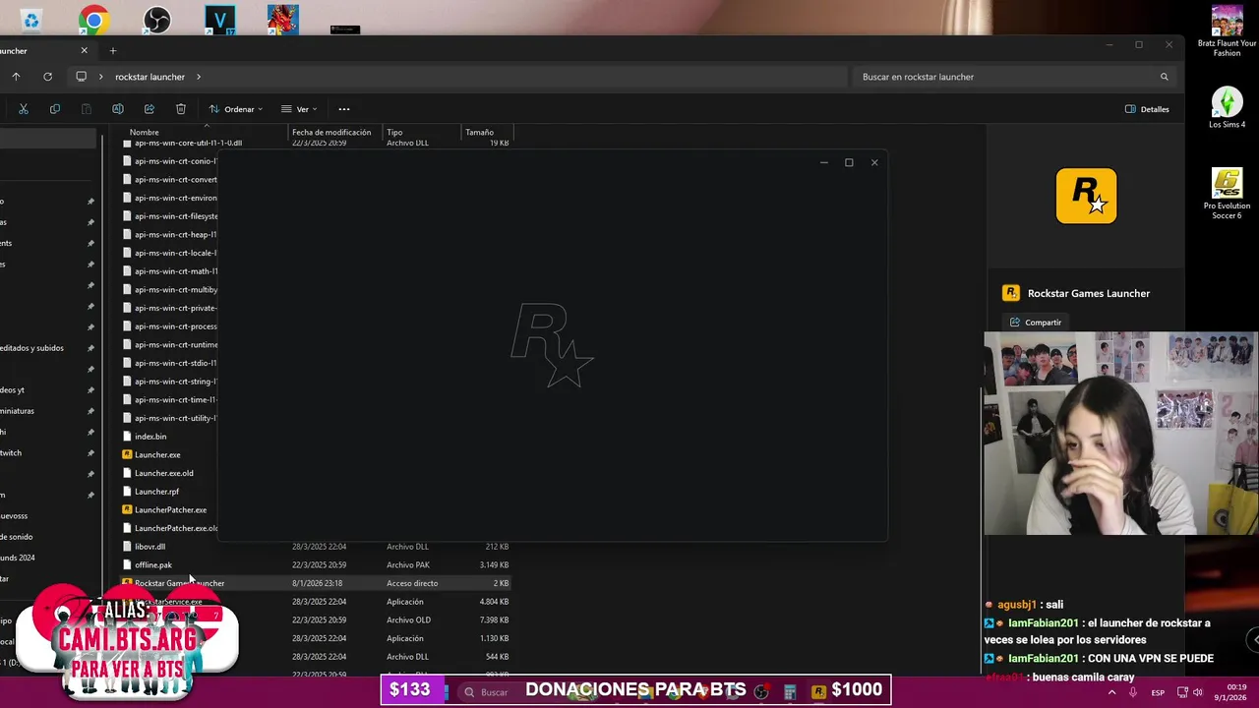Viewport: 1259px width, 708px height.
Task: Click the Buscar en rockstar launcher search field
Action: coord(1013,77)
